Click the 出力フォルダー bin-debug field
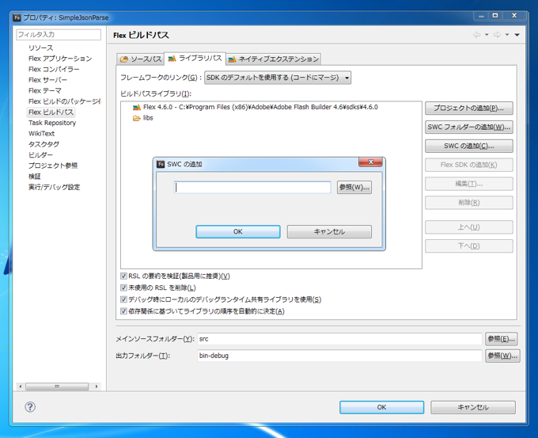This screenshot has height=438, width=538. point(339,356)
